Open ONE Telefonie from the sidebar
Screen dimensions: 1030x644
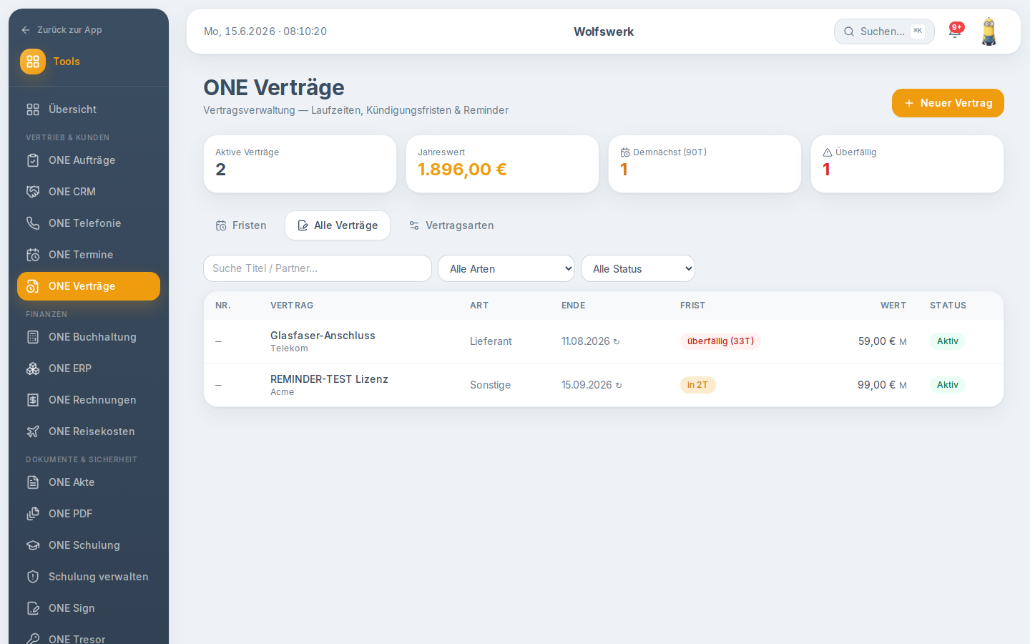coord(89,223)
